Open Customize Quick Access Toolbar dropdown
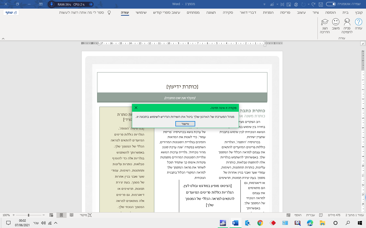This screenshot has width=366, height=228. pos(264,4)
